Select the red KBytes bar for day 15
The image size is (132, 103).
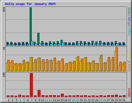coord(62,95)
